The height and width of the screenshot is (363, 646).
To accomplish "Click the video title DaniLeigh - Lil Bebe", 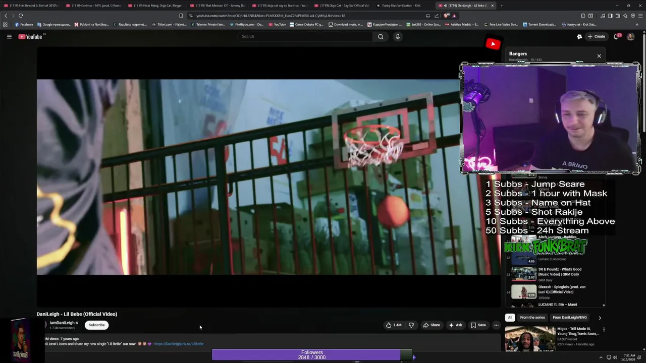I will click(x=77, y=314).
